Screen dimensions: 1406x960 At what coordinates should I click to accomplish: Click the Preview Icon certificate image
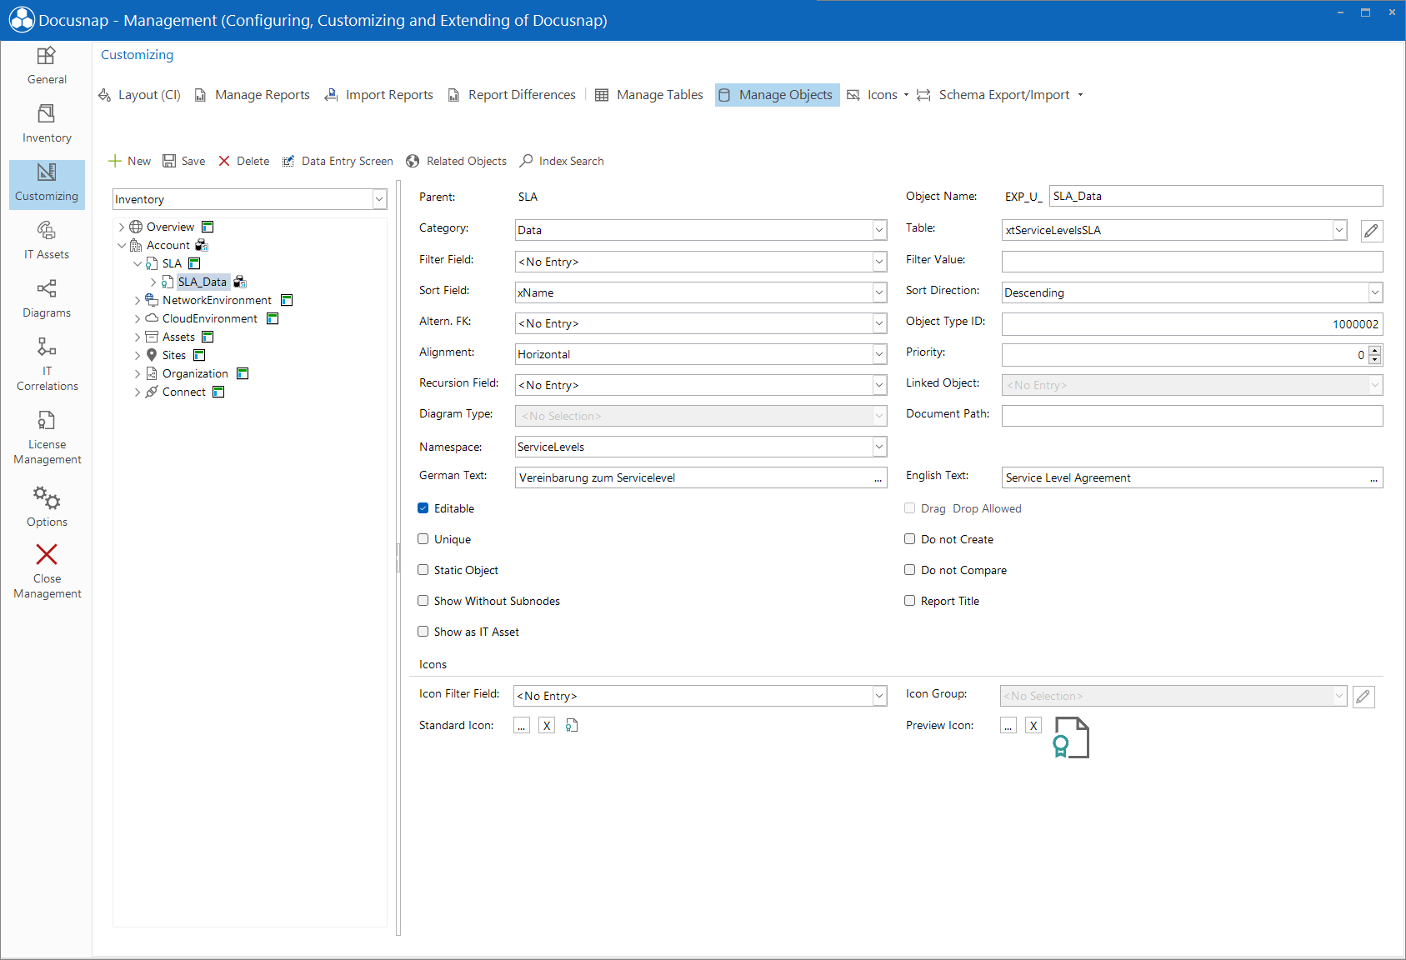[1072, 737]
